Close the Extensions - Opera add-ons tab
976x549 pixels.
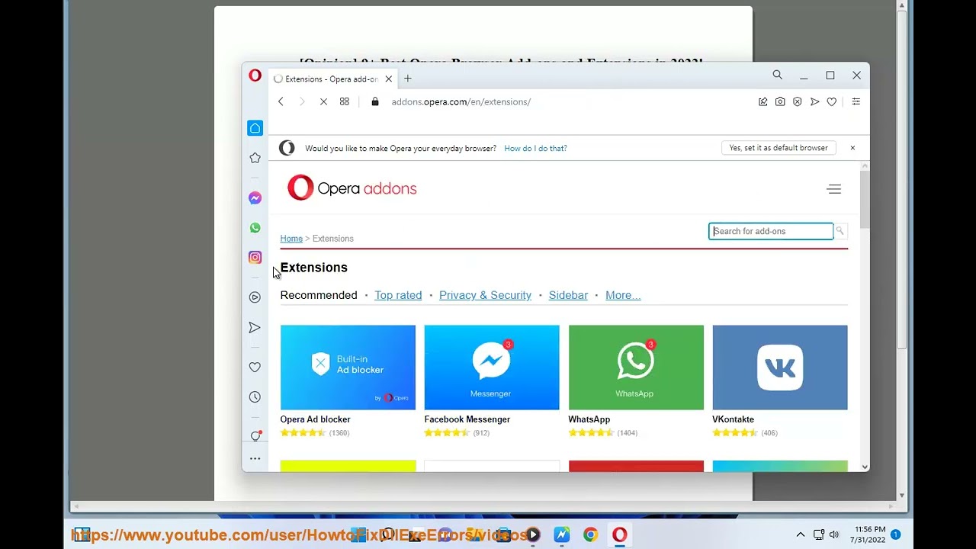click(389, 79)
